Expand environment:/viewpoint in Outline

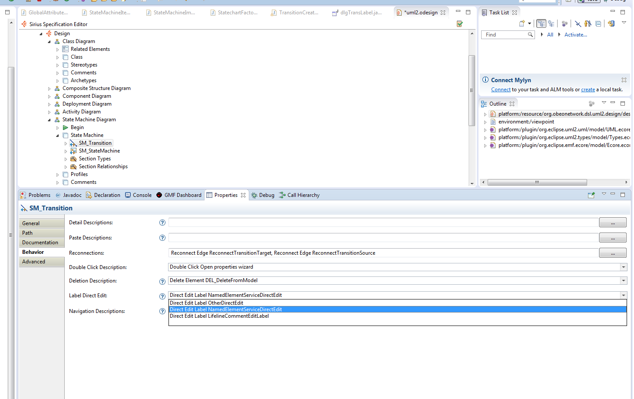(485, 122)
